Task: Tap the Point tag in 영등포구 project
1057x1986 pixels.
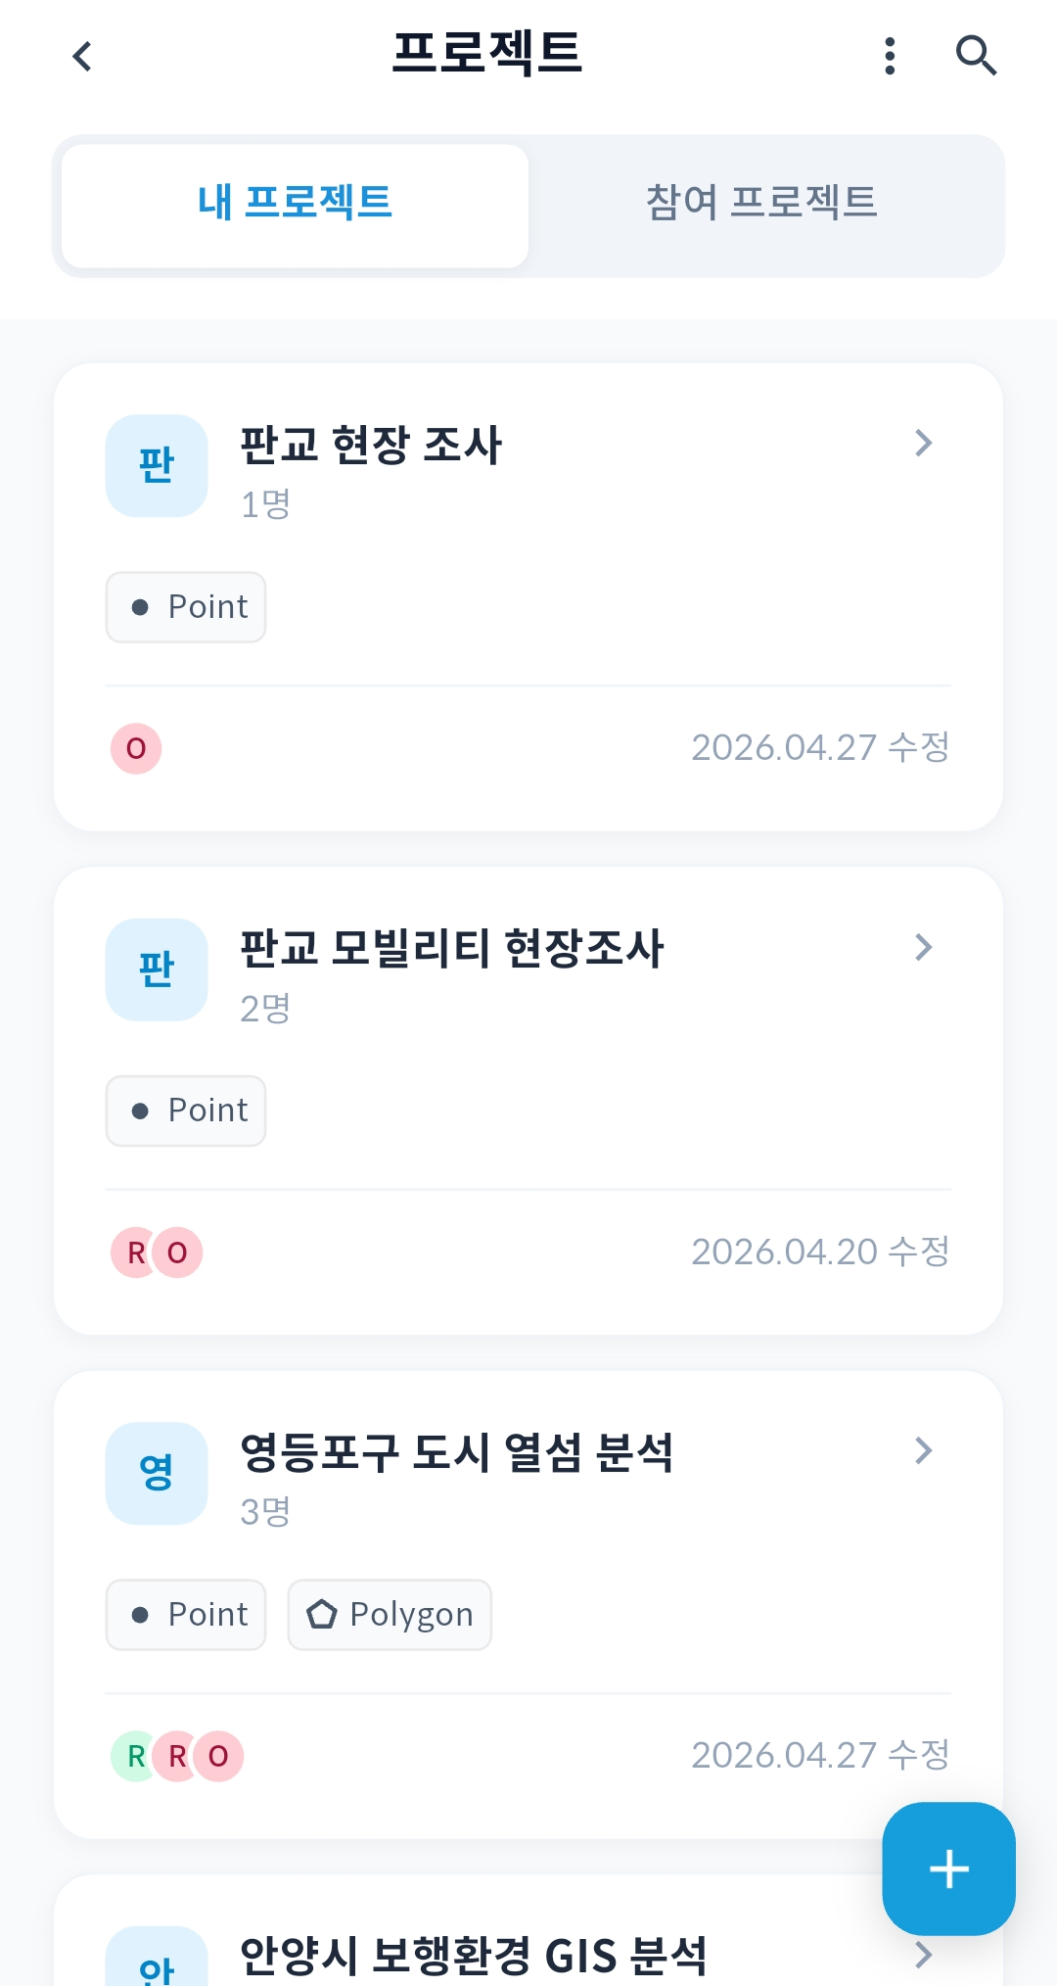Action: pyautogui.click(x=186, y=1615)
